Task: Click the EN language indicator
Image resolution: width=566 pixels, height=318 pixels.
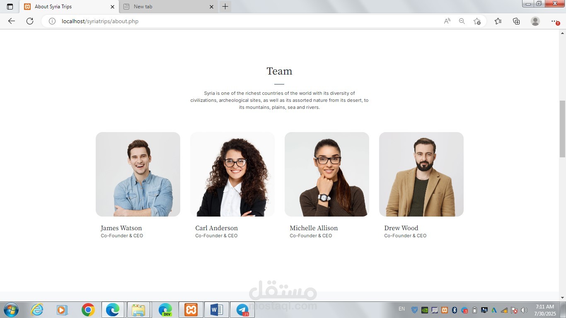Action: (402, 309)
